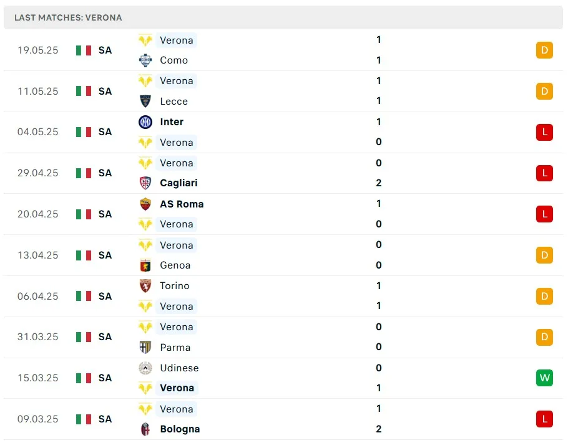Click the Genoa club crest
This screenshot has height=443, width=568.
(145, 265)
